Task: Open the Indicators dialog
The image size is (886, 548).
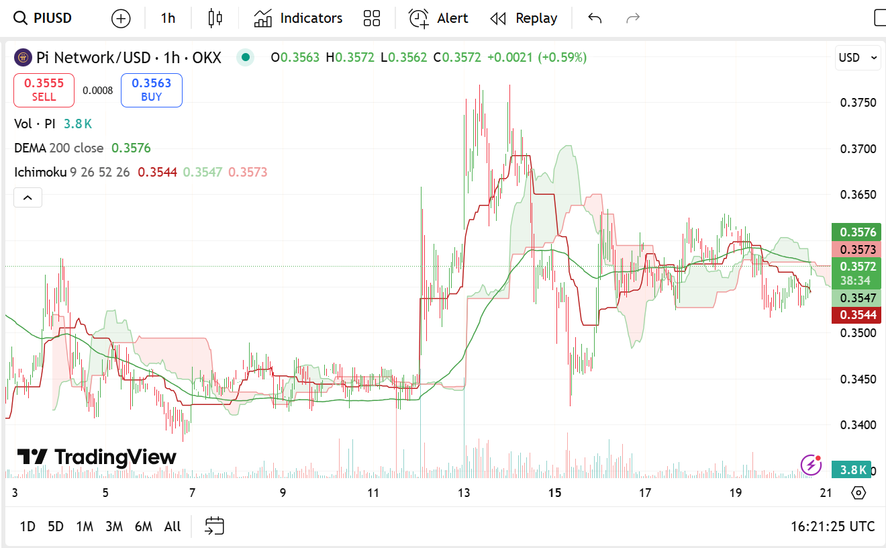Action: (x=298, y=18)
